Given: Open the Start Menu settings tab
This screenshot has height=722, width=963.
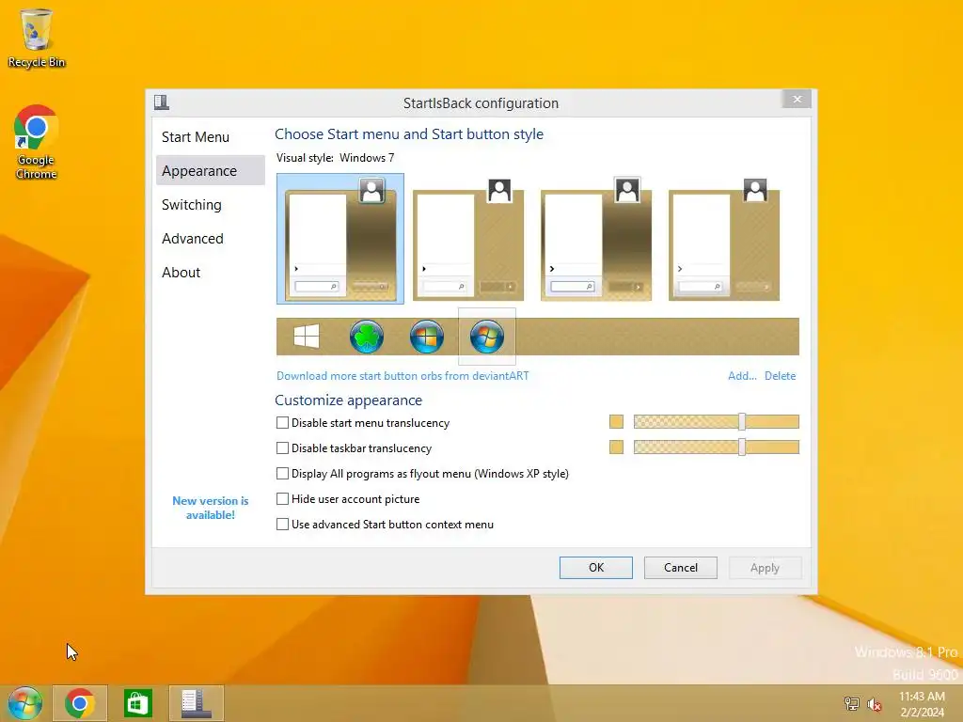Looking at the screenshot, I should (210, 137).
